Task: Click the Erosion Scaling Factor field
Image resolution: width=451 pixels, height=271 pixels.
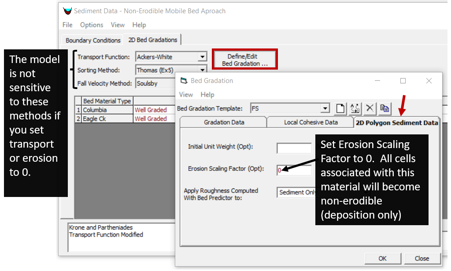Action: 294,170
